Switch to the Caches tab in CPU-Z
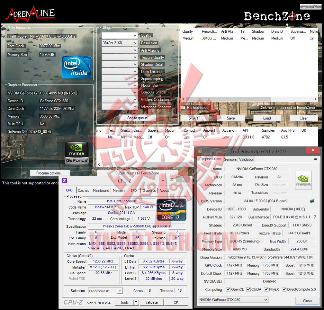Screen dimensions: 324x310 tap(84, 190)
